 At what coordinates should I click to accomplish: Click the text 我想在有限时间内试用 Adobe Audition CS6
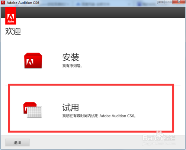click(x=99, y=116)
